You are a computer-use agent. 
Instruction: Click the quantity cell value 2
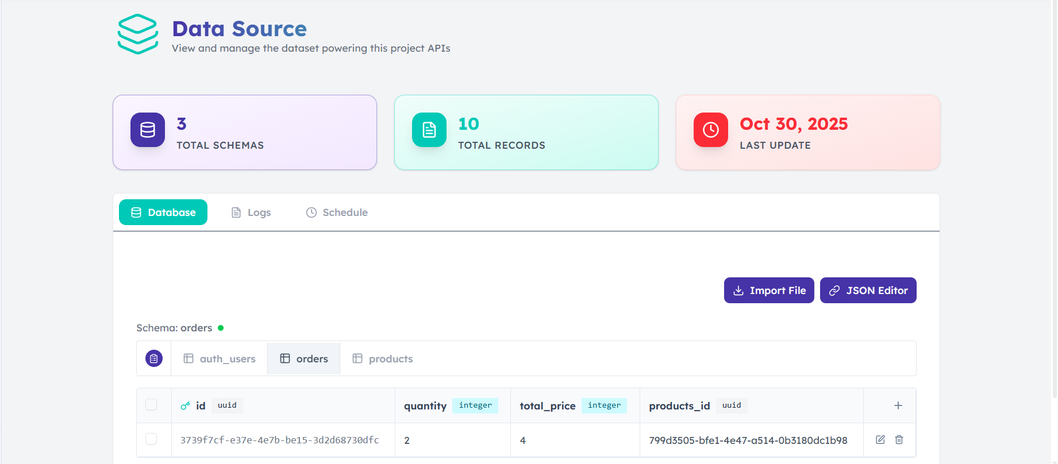point(407,440)
